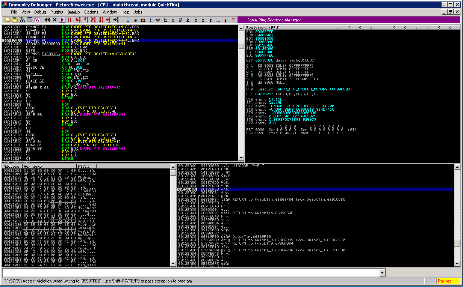The height and width of the screenshot is (287, 463).
Task: Click the open file folder icon
Action: click(7, 20)
